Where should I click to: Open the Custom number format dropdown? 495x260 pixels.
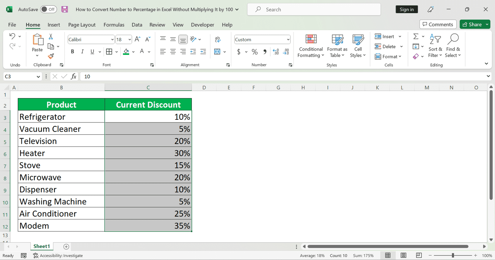coord(288,39)
